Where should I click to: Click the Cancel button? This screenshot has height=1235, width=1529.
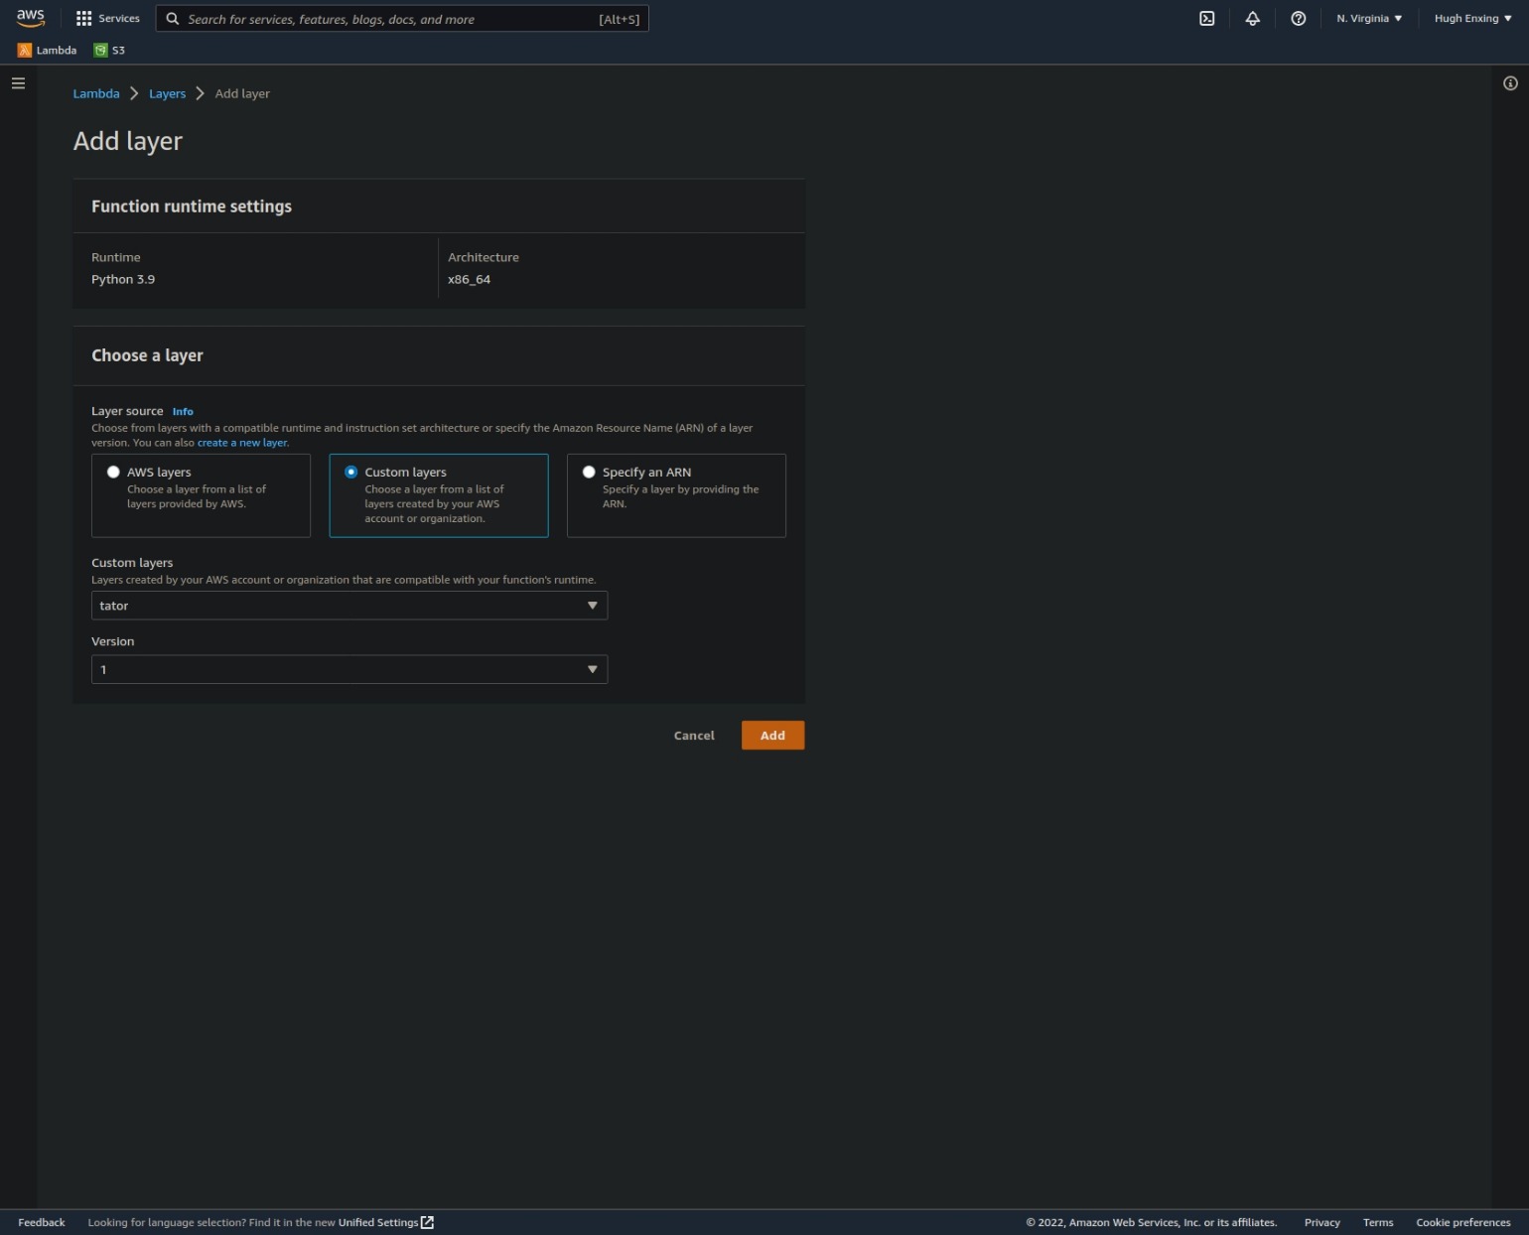(693, 736)
